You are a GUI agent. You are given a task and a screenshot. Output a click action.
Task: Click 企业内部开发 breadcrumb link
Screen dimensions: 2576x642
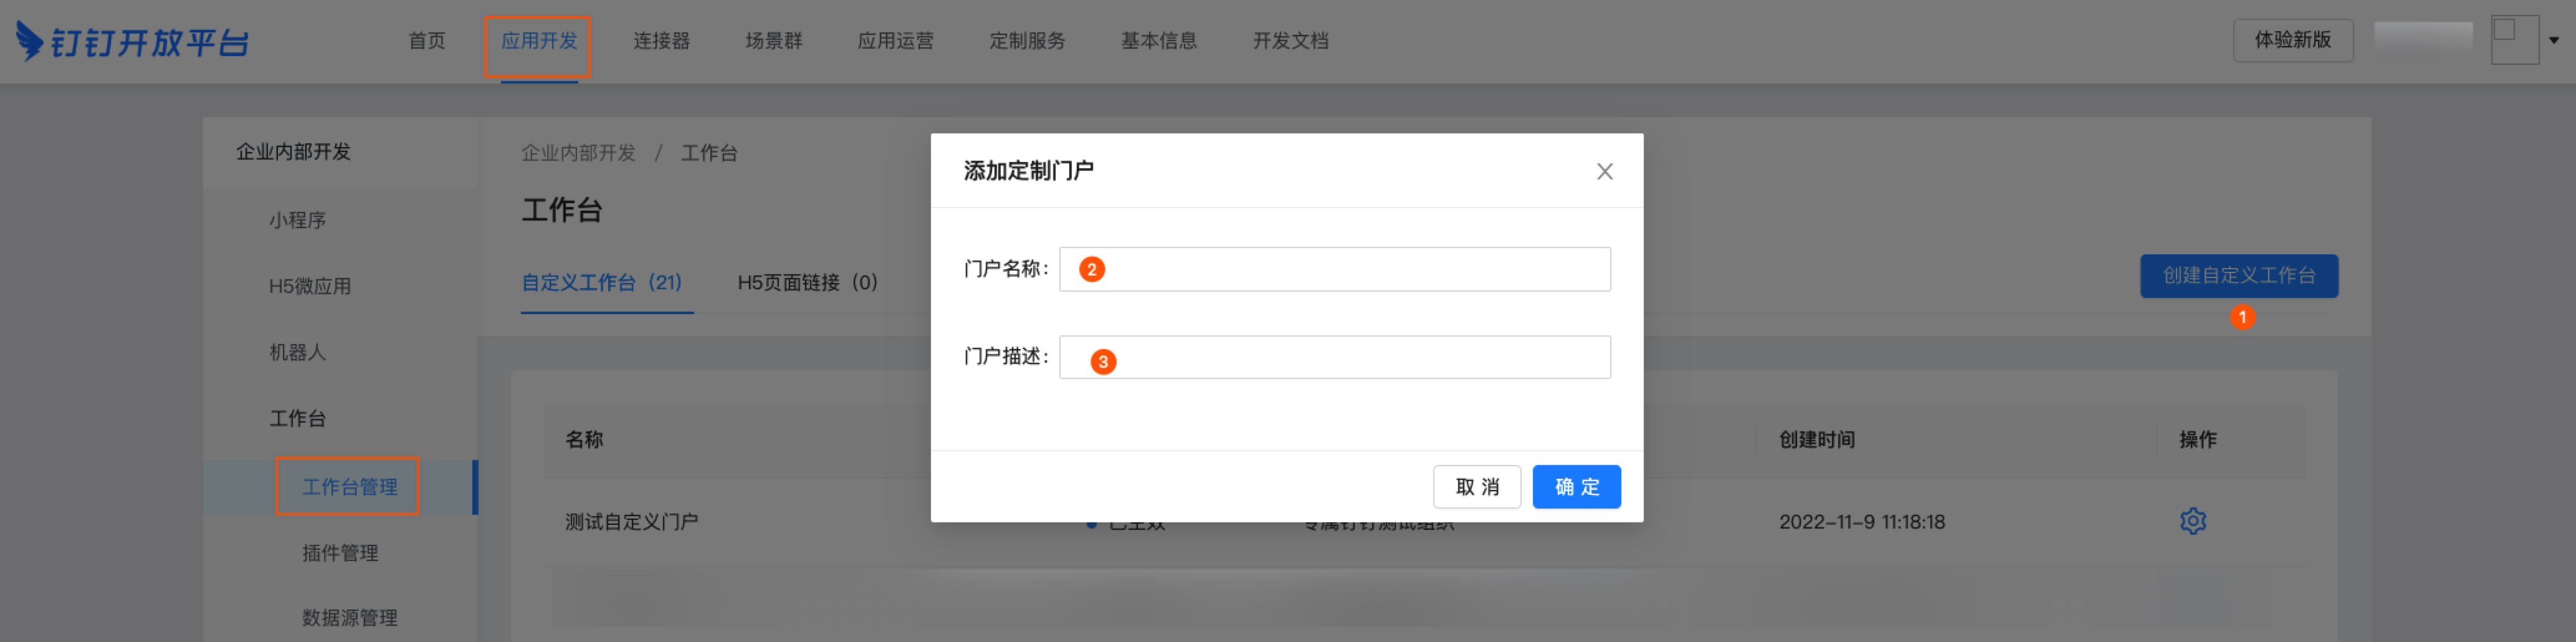[578, 153]
